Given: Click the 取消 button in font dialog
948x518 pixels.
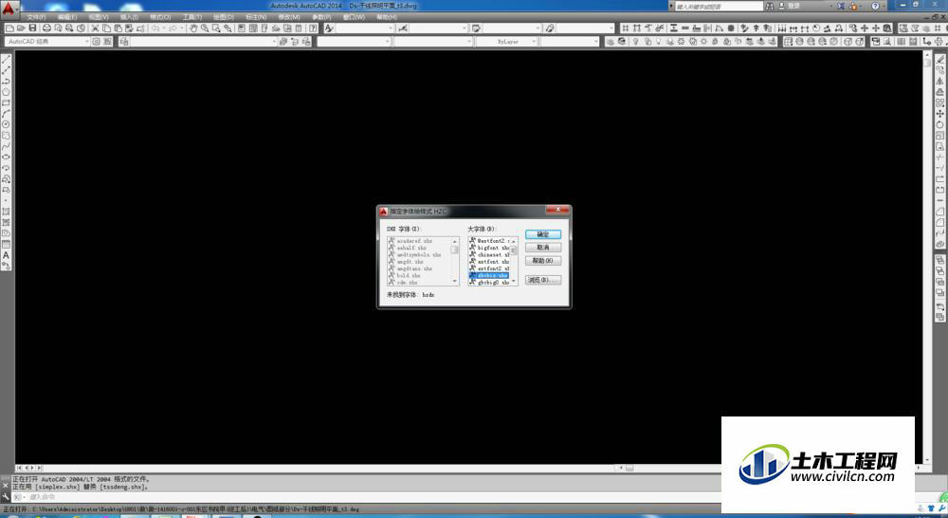Looking at the screenshot, I should click(x=543, y=248).
